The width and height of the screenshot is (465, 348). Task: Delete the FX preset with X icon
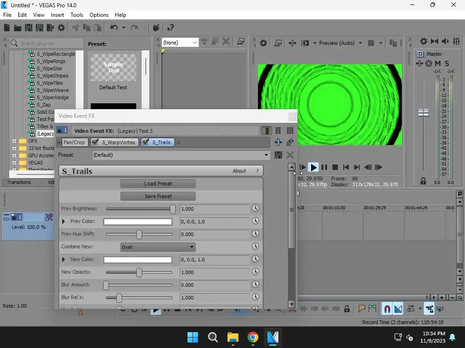[x=290, y=155]
